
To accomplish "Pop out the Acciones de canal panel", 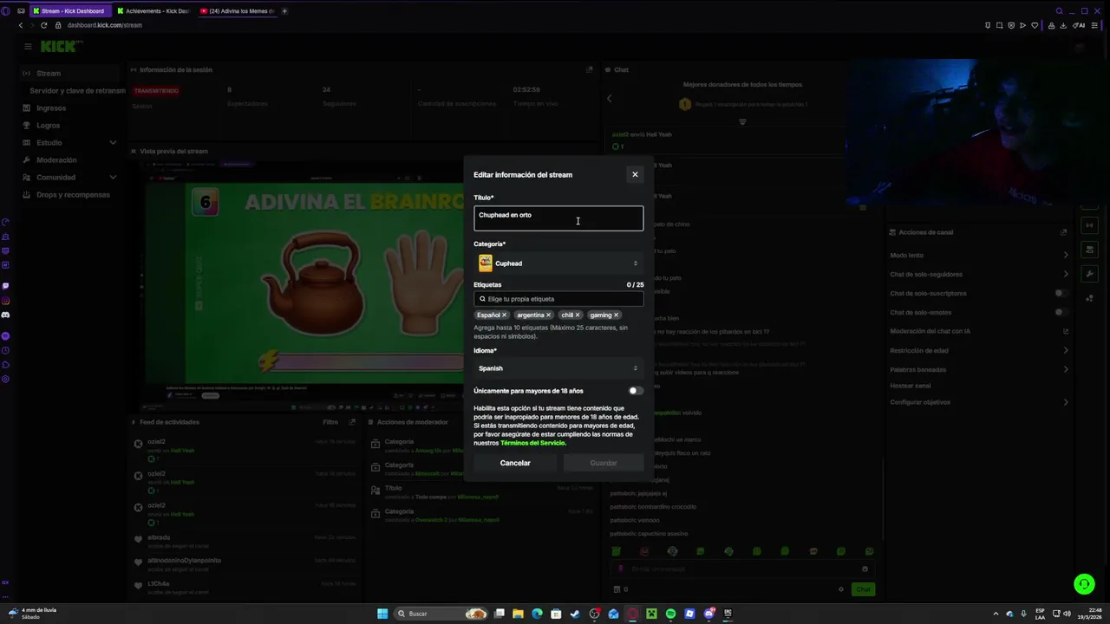I will [1064, 232].
